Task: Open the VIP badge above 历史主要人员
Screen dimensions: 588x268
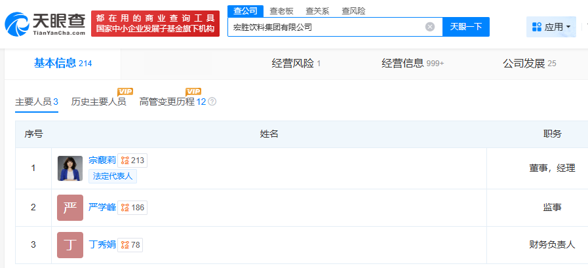Action: coord(125,92)
